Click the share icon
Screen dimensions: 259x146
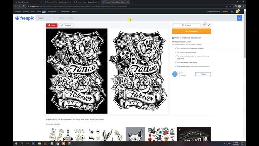click(x=209, y=25)
